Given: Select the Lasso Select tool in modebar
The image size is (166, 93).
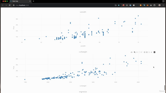Looking at the screenshot, I should [142, 52].
